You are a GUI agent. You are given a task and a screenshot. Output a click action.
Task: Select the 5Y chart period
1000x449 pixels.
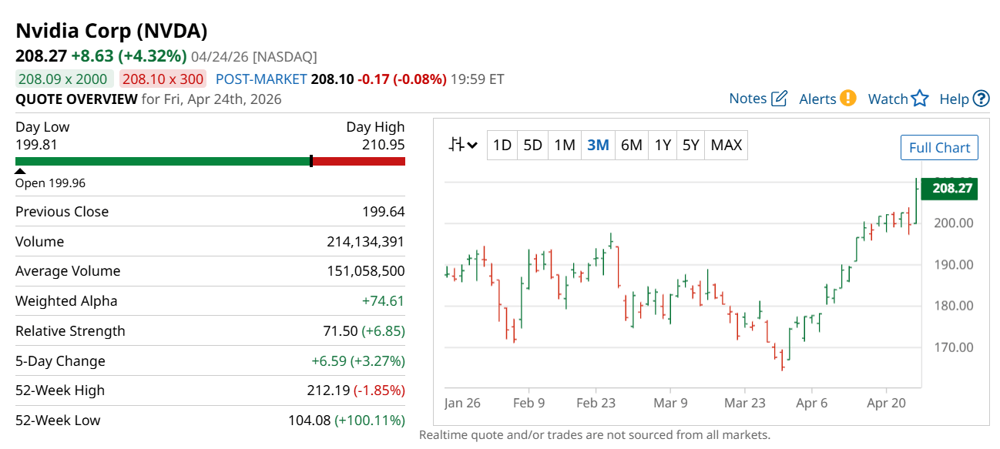[691, 145]
